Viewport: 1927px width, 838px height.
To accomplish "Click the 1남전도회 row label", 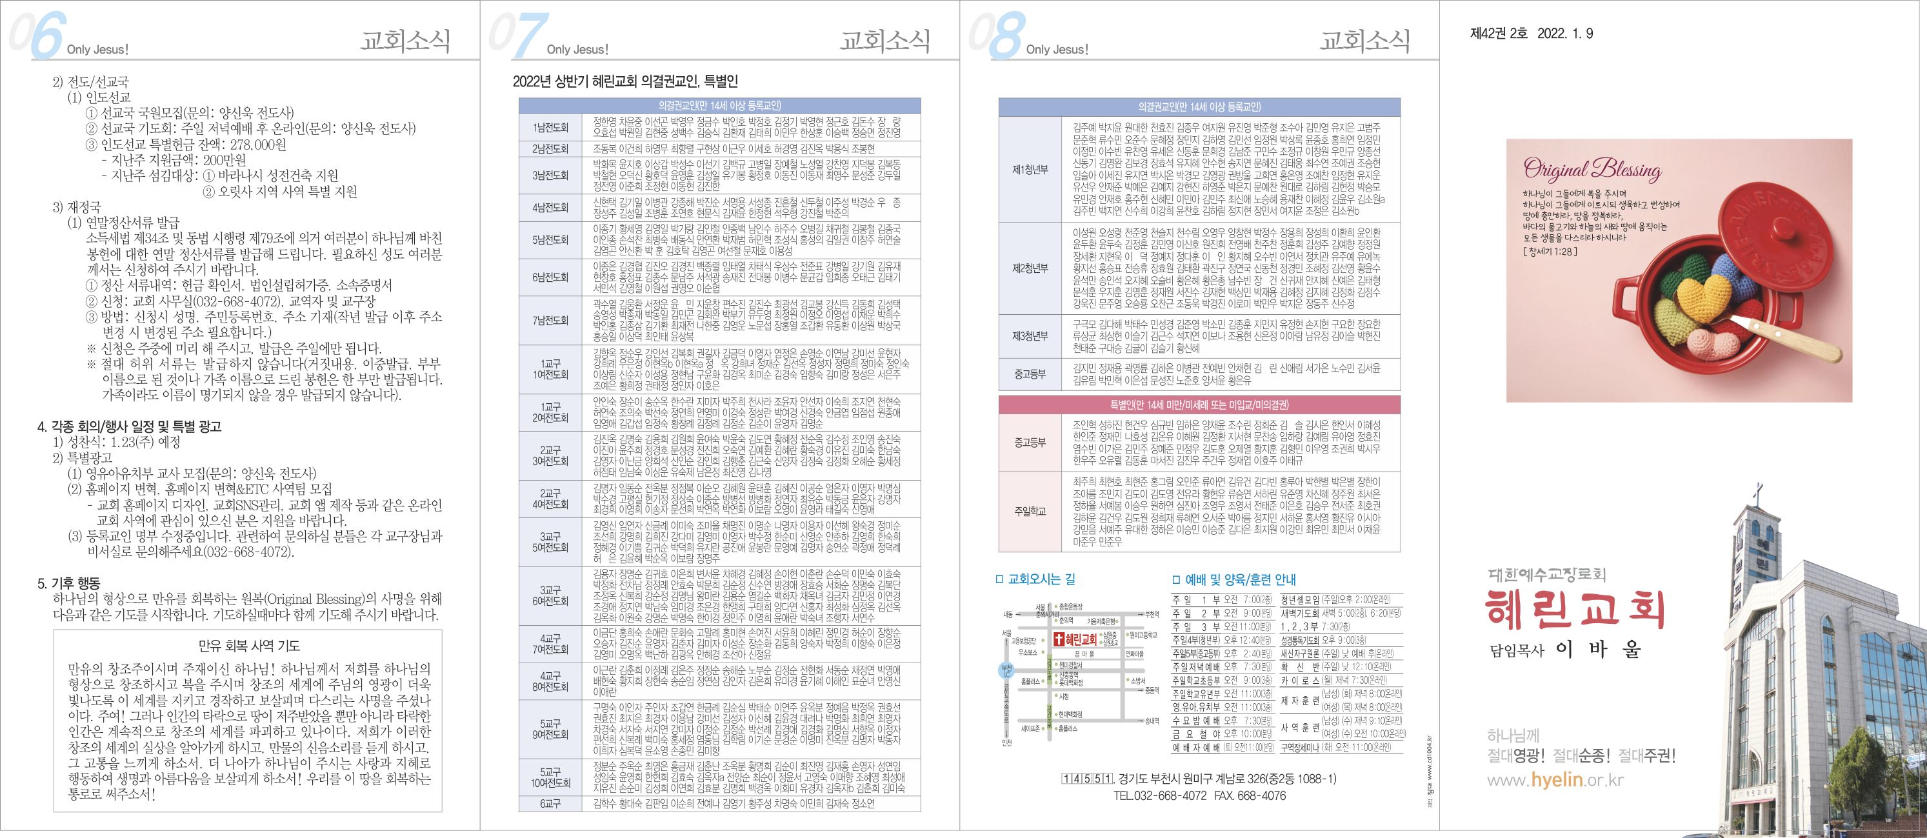I will (x=550, y=127).
